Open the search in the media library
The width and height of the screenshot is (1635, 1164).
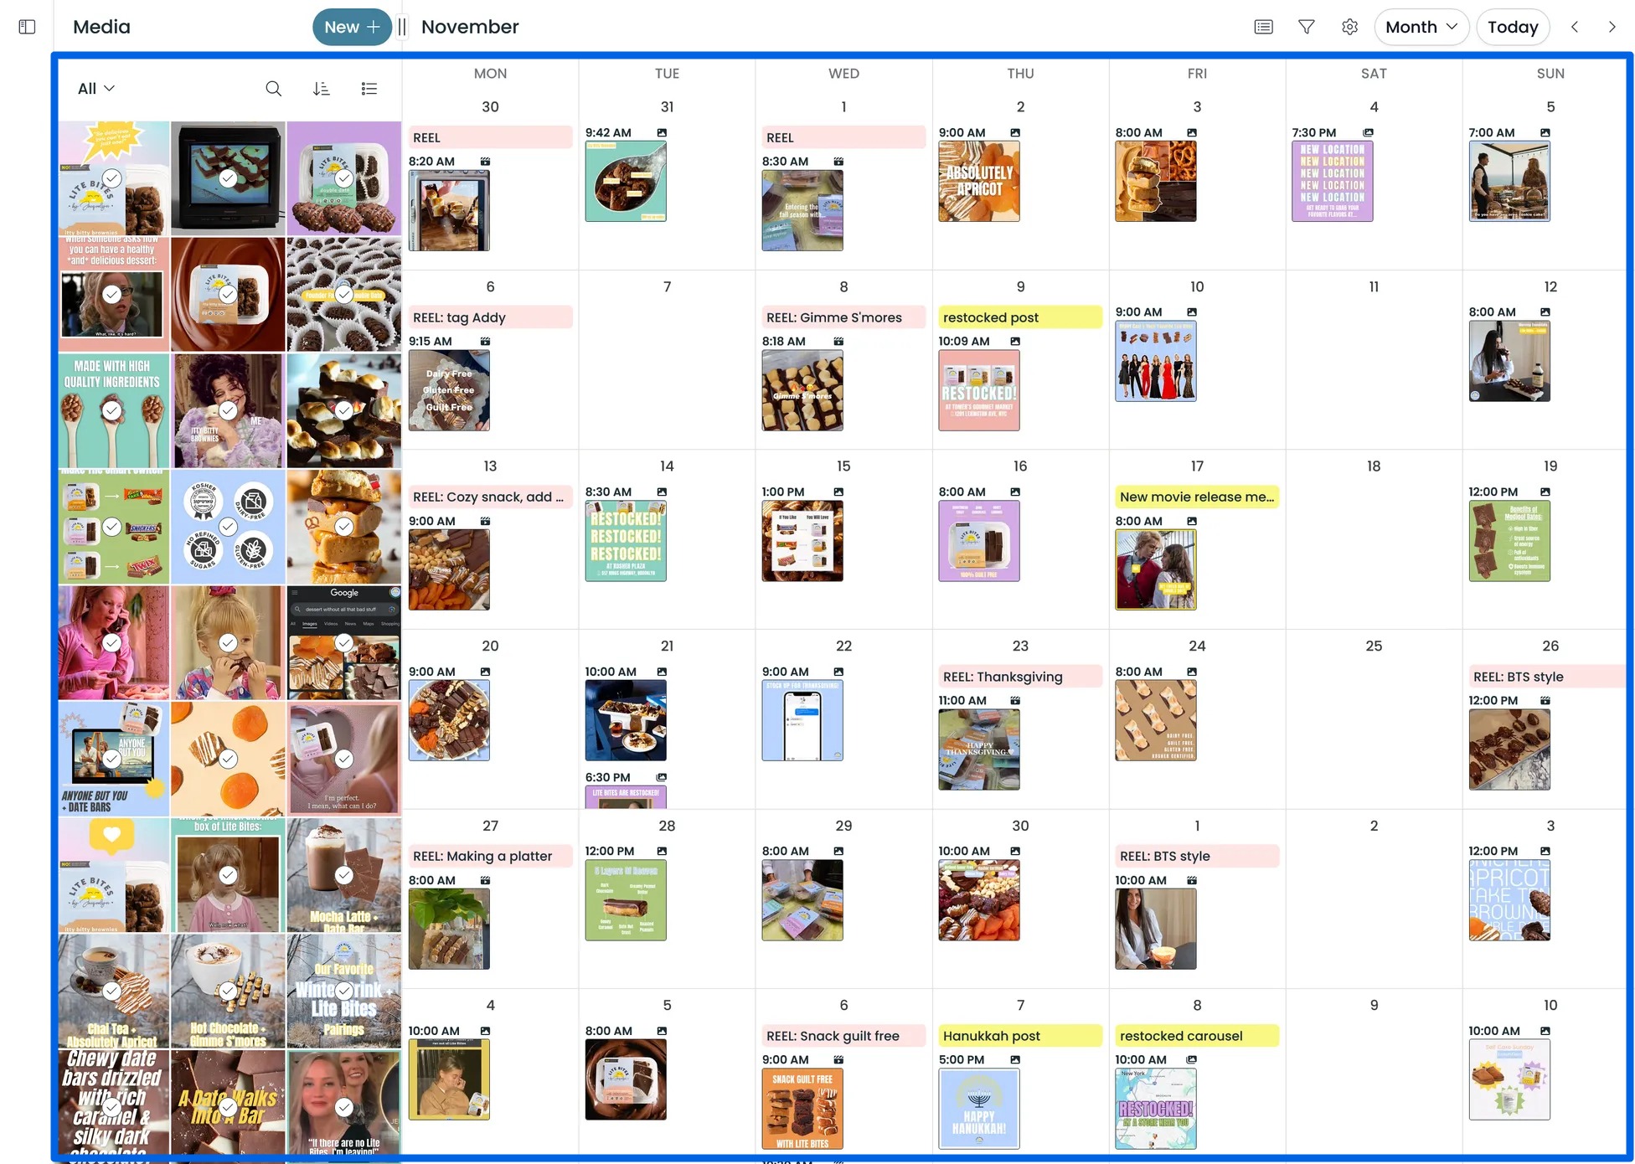(x=273, y=88)
